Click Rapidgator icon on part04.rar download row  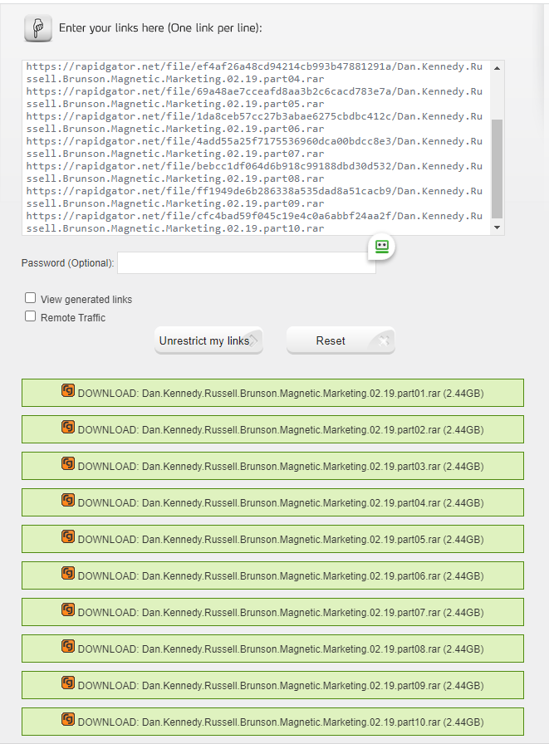68,500
